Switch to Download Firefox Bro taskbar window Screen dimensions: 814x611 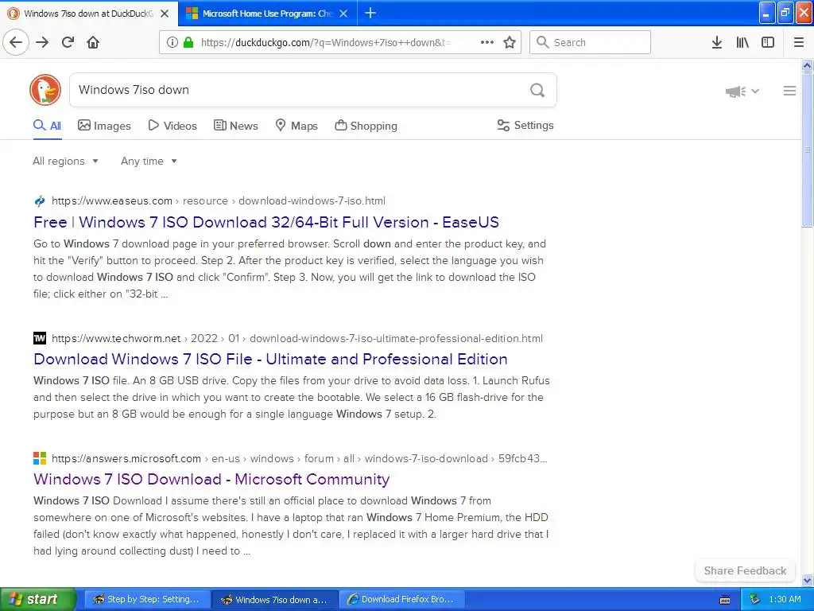coord(401,599)
